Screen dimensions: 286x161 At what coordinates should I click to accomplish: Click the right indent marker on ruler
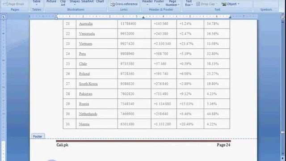(x=230, y=17)
